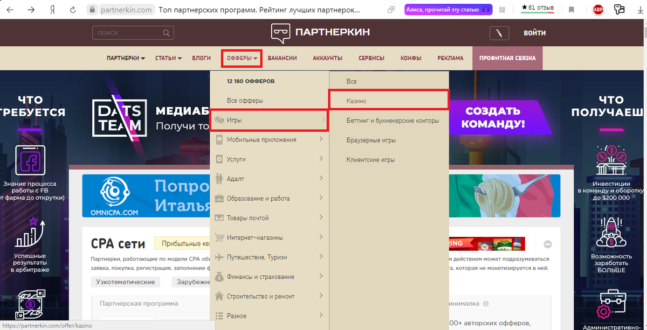Open the 'Статьи' dropdown menu
The height and width of the screenshot is (330, 647).
pos(168,58)
